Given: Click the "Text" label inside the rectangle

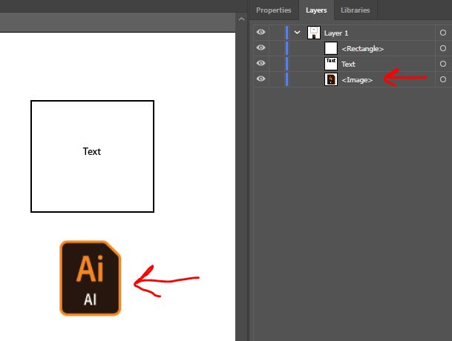Looking at the screenshot, I should point(92,151).
